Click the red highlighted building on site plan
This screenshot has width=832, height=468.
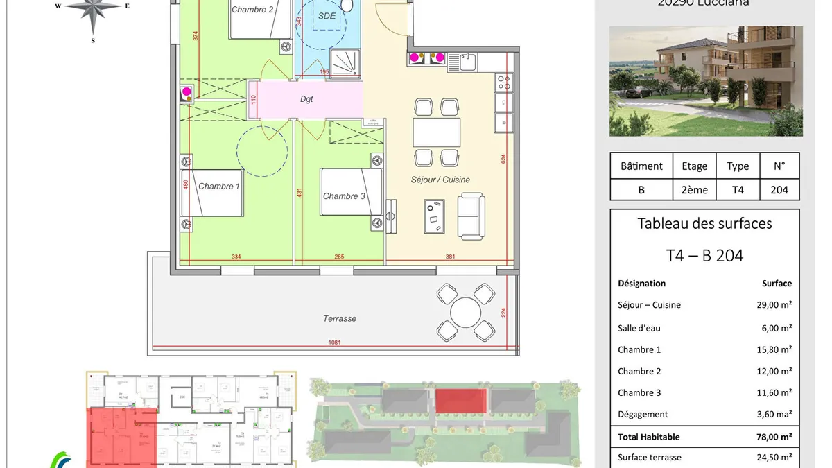pyautogui.click(x=461, y=401)
